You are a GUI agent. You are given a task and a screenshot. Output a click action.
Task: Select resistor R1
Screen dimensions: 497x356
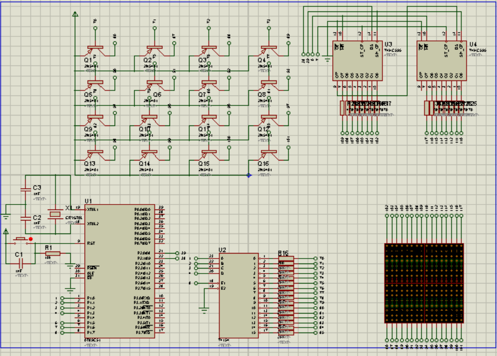tap(53, 253)
